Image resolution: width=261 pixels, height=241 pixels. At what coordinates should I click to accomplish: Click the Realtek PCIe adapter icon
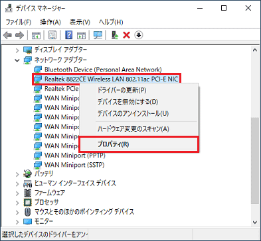[x=38, y=89]
